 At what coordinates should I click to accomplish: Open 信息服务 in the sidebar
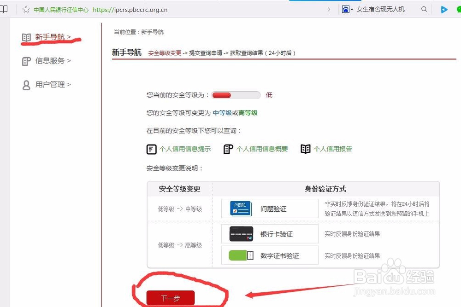(53, 61)
